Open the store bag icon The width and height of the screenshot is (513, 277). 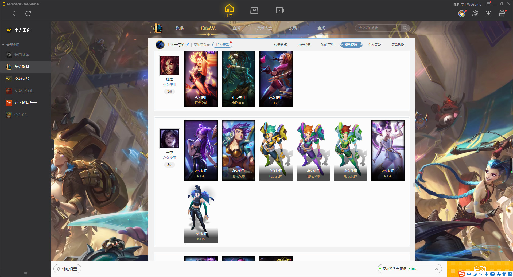254,10
